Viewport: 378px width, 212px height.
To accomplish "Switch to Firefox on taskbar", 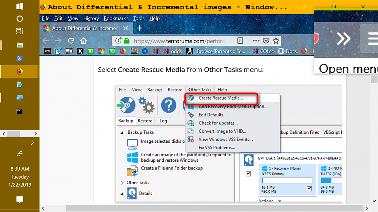I will 20,71.
